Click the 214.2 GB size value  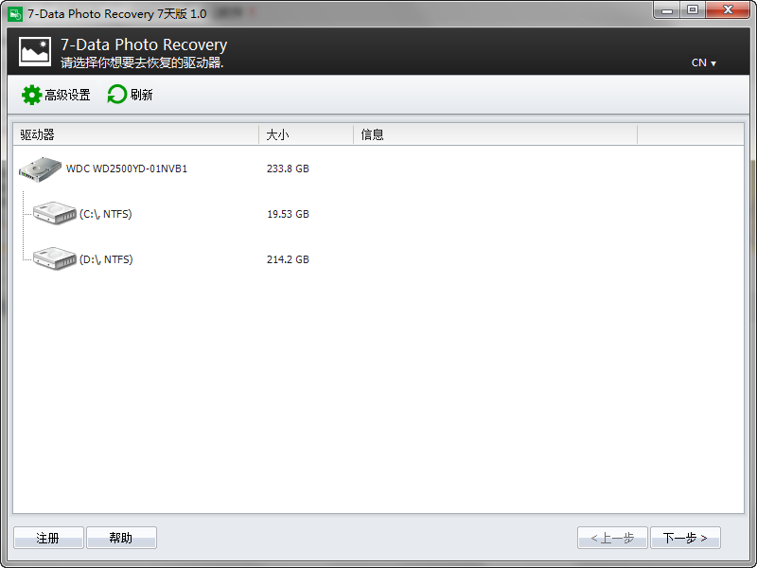click(288, 259)
